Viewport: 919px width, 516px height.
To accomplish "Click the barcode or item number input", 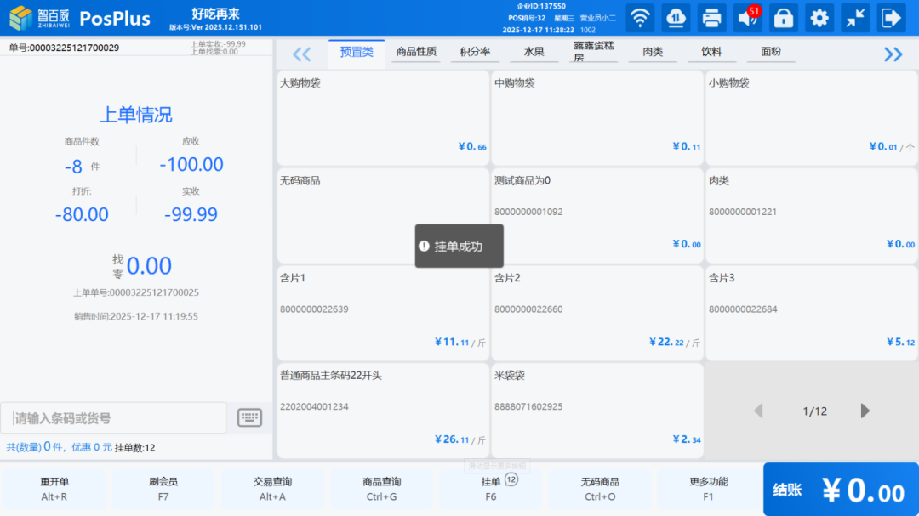I will pyautogui.click(x=114, y=418).
